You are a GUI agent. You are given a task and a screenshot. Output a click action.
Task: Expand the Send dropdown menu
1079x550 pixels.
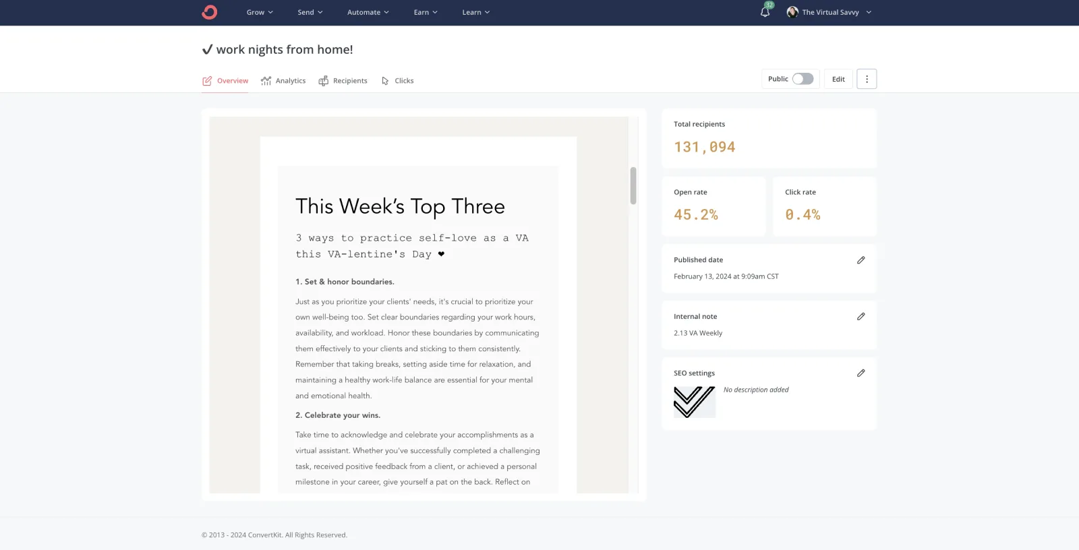pos(310,12)
